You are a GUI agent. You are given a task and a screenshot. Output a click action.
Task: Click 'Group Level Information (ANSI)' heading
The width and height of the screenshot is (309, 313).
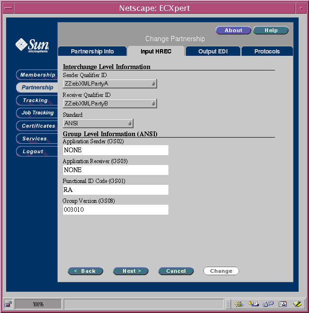click(x=110, y=134)
